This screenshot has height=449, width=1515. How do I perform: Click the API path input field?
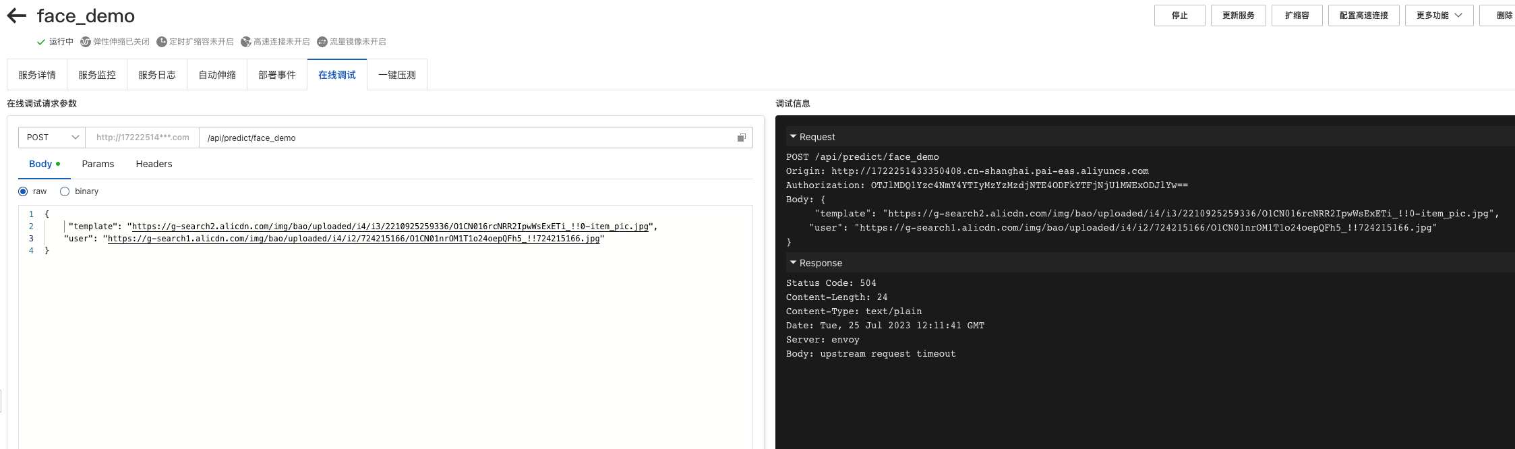tap(465, 138)
